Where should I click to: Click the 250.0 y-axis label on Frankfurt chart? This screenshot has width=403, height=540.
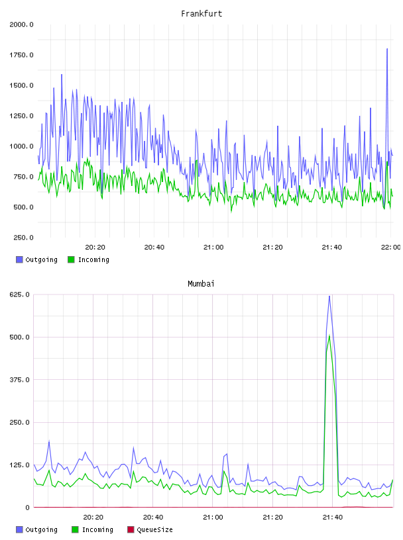(x=23, y=238)
